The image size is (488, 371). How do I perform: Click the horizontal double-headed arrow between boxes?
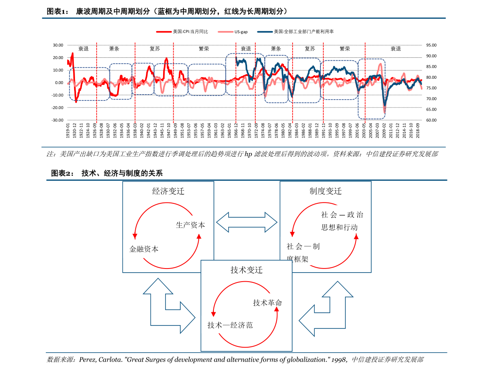pos(247,222)
